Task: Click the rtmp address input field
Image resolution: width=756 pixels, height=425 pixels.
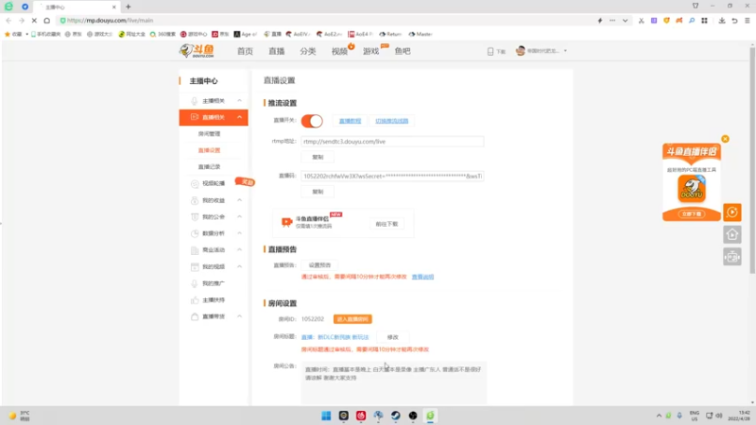Action: [392, 142]
